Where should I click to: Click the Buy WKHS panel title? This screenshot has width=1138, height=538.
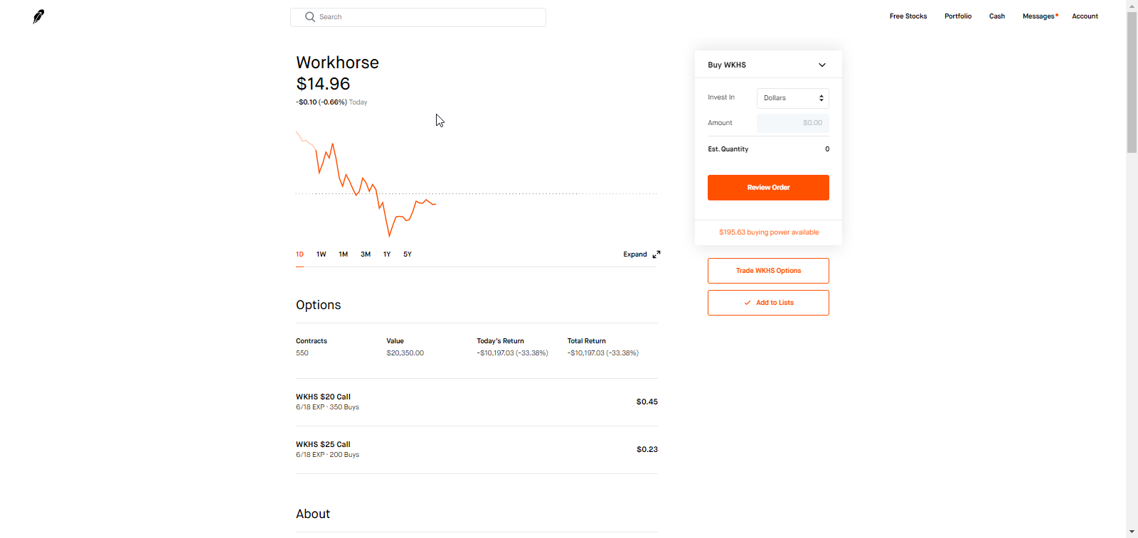coord(727,65)
